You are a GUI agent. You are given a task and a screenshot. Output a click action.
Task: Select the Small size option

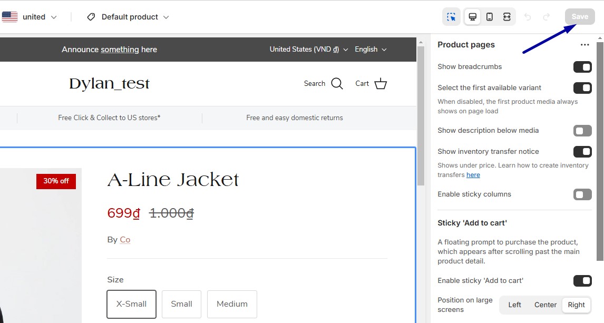(x=181, y=304)
